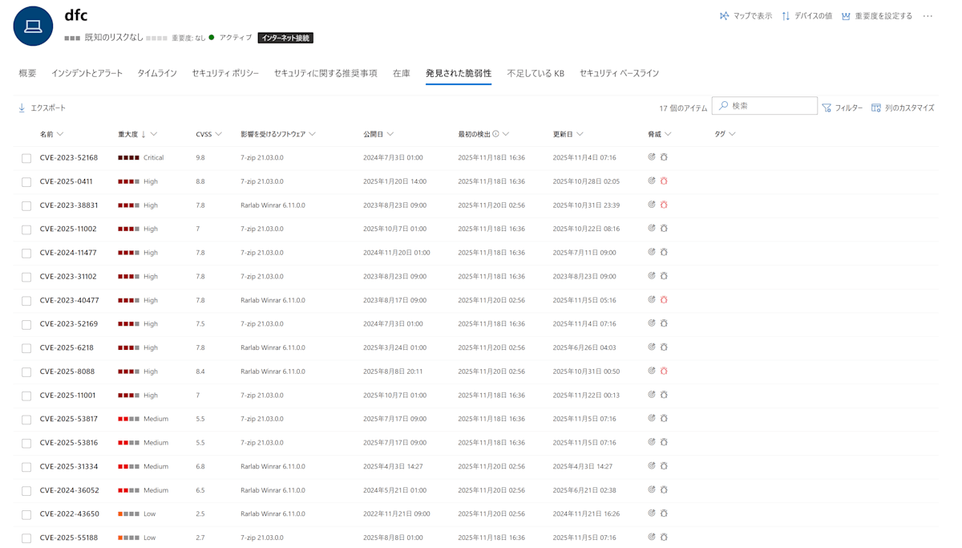The image size is (962, 548).
Task: Select the checkbox for CVE-2023-52168
Action: click(26, 158)
